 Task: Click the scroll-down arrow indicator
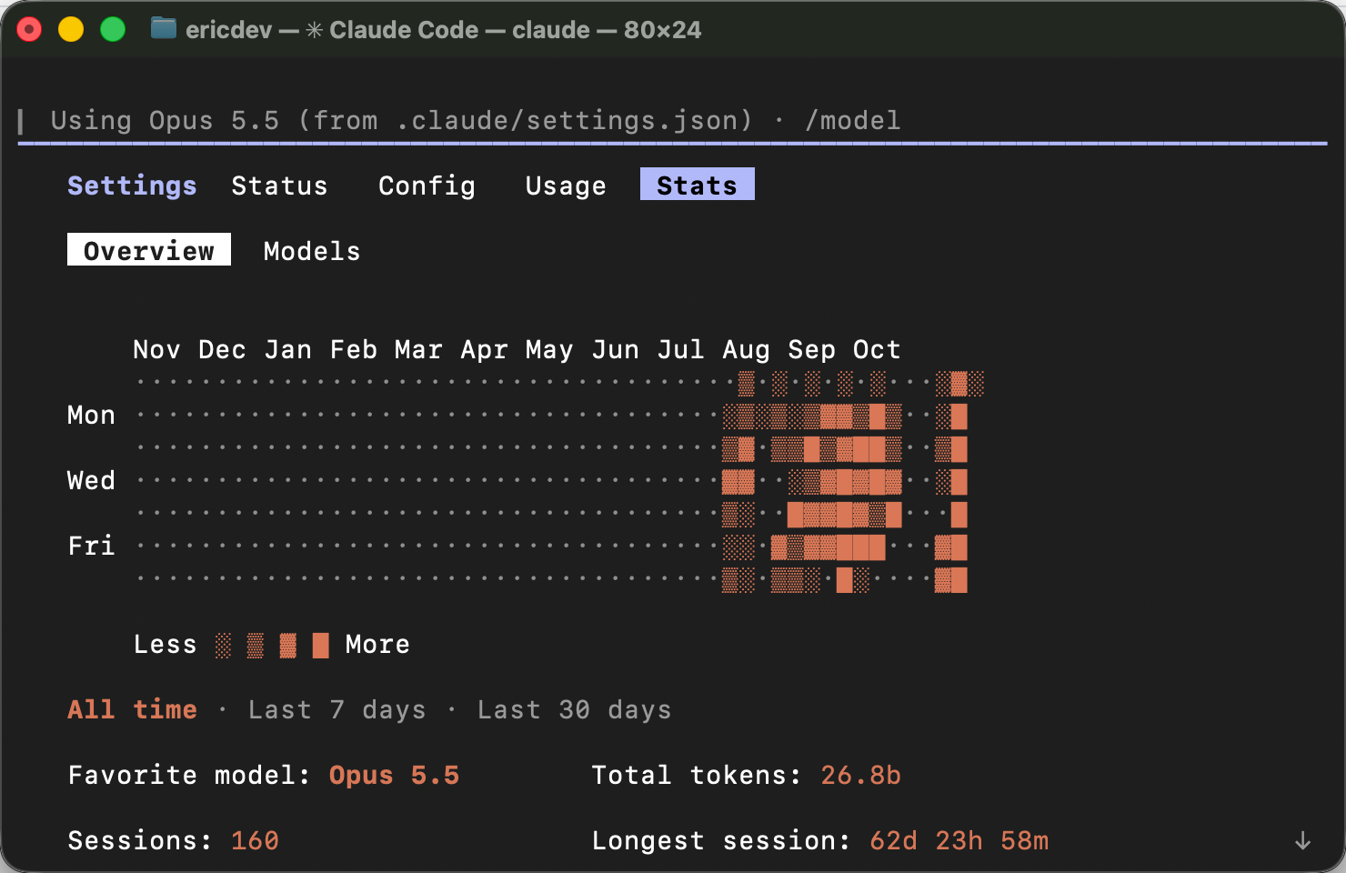pos(1302,840)
